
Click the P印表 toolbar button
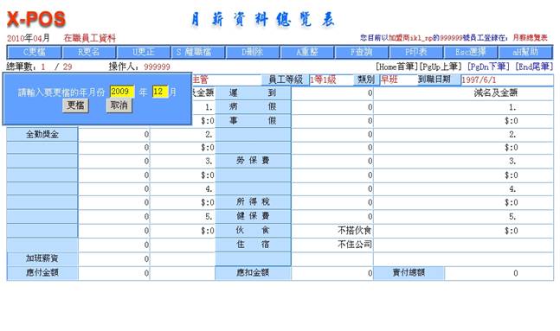tap(416, 52)
